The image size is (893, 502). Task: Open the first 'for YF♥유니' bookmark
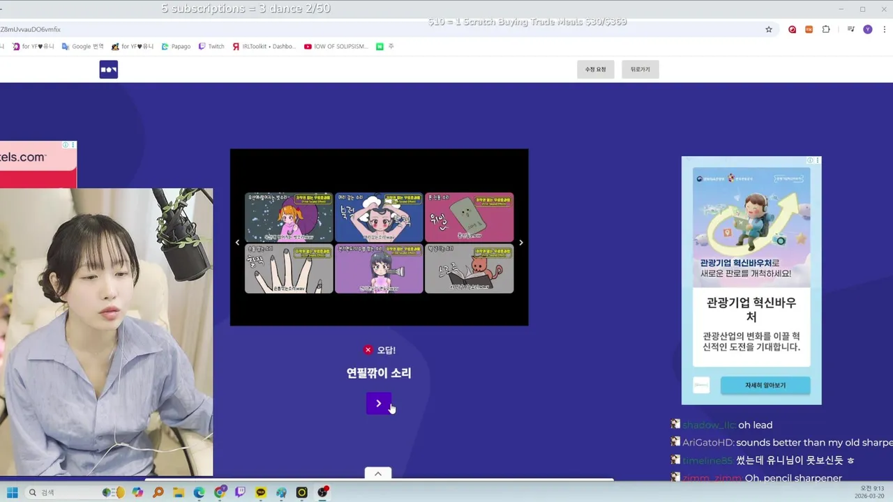point(33,47)
